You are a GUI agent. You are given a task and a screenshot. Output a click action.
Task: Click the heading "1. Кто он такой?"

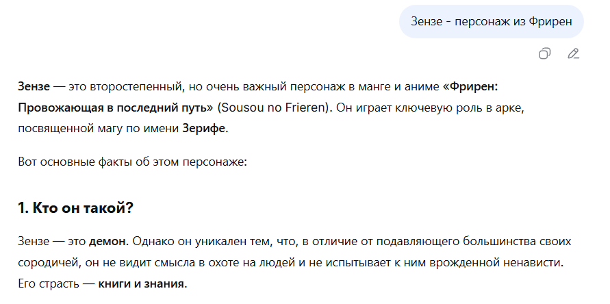click(75, 208)
